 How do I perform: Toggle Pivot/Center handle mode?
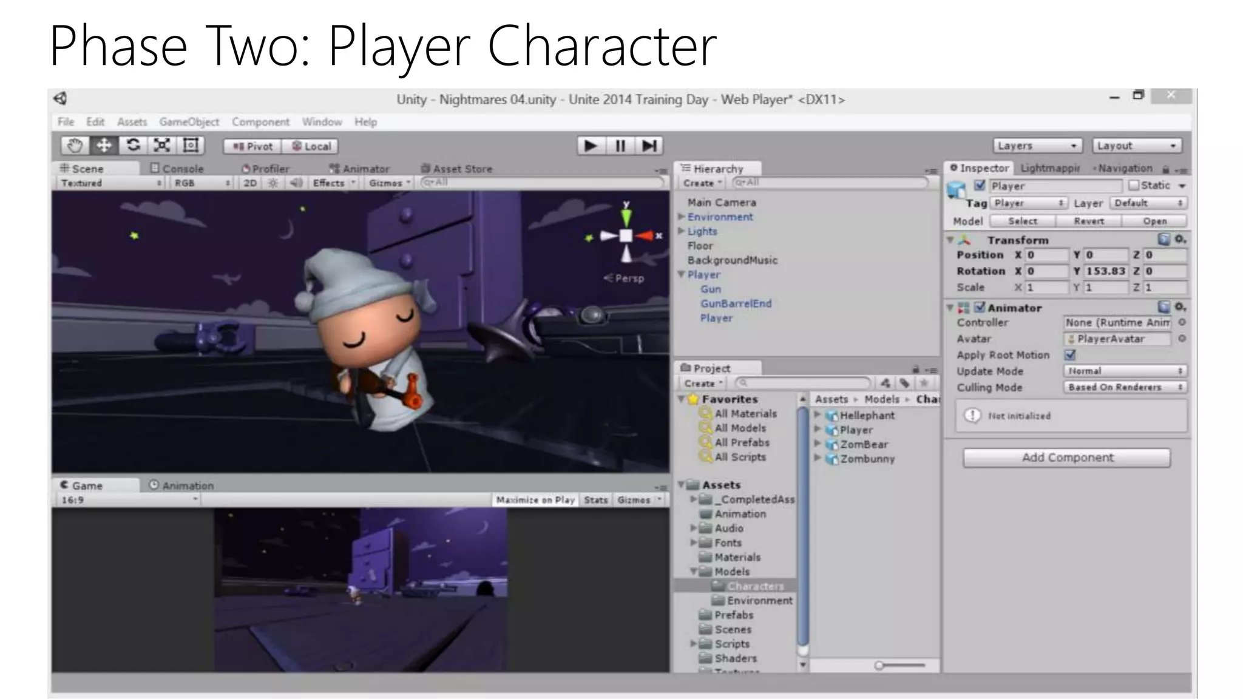[x=252, y=146]
